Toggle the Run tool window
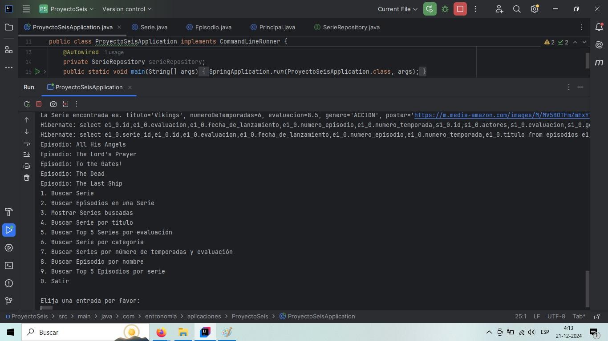This screenshot has width=608, height=341. (9, 230)
